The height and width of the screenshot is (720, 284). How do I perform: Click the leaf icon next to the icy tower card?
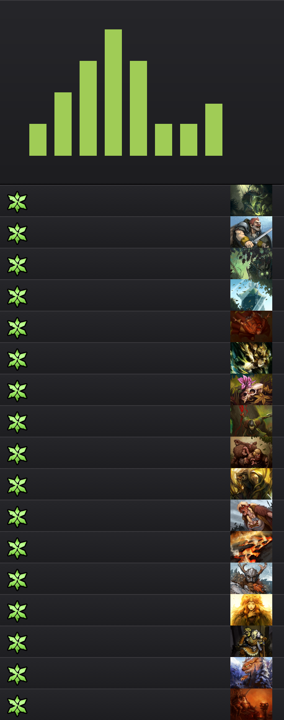(17, 296)
